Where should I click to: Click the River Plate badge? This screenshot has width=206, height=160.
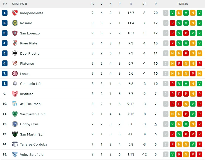pos(15,43)
